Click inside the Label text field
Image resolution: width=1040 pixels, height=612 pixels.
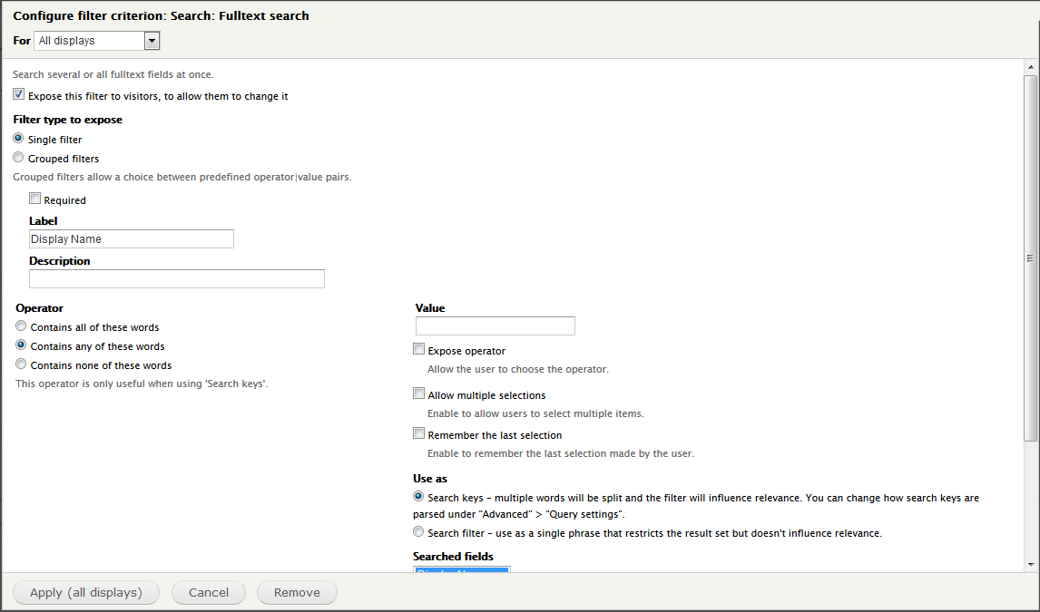tap(131, 238)
